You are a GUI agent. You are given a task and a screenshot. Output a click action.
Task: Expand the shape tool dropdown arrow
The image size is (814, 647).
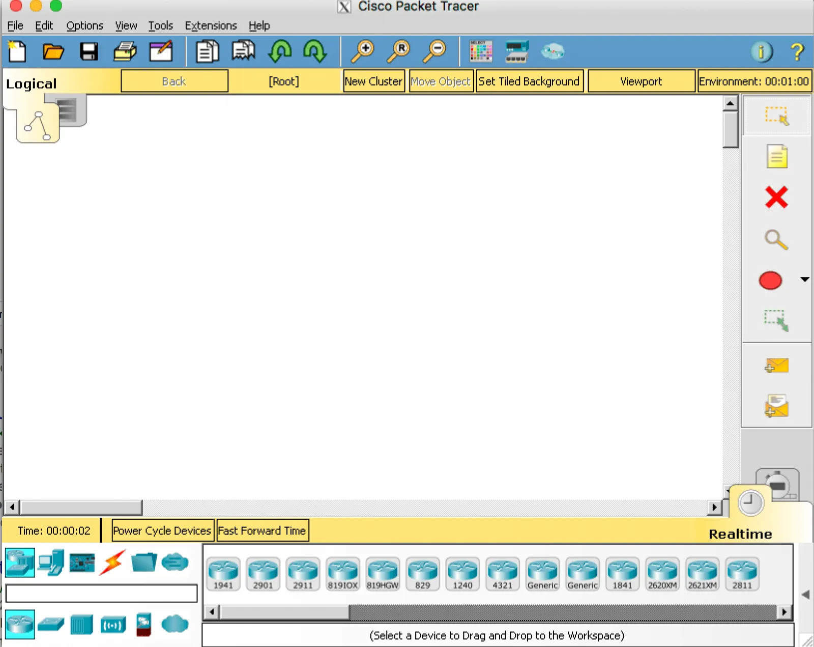coord(804,279)
